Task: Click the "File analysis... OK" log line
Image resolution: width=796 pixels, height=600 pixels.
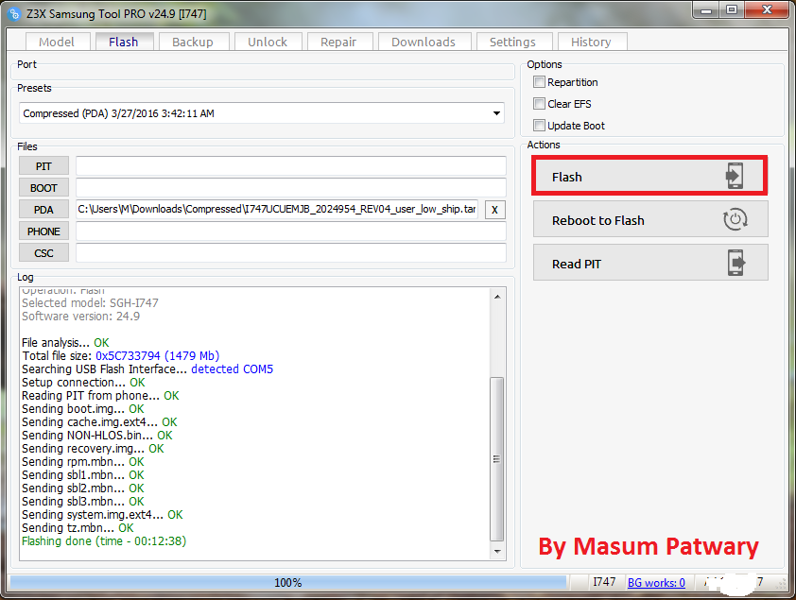Action: (65, 343)
